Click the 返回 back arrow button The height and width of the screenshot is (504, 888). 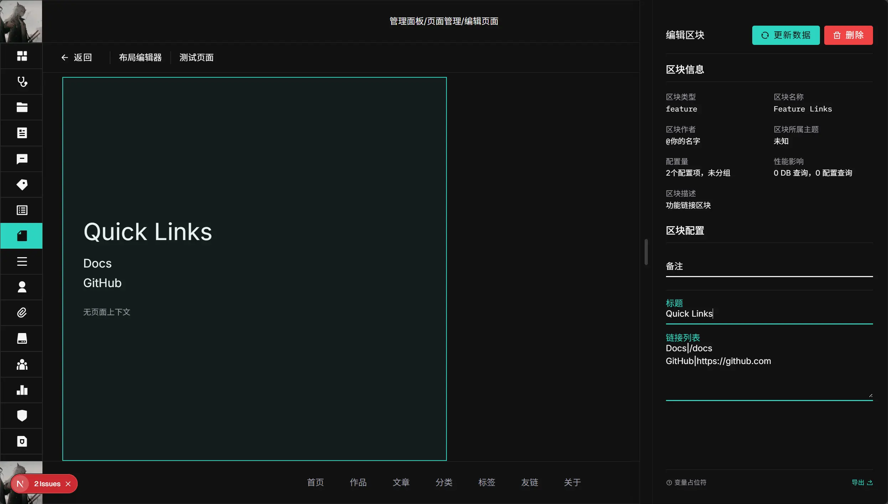[76, 57]
